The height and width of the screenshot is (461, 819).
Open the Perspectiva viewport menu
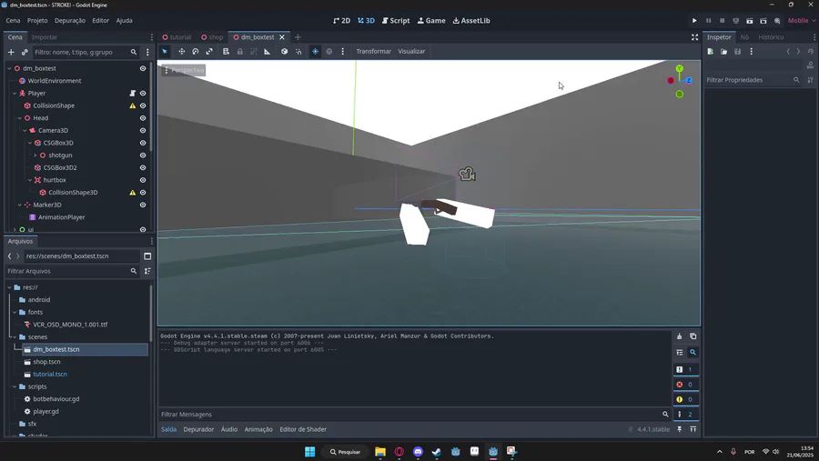[x=183, y=70]
